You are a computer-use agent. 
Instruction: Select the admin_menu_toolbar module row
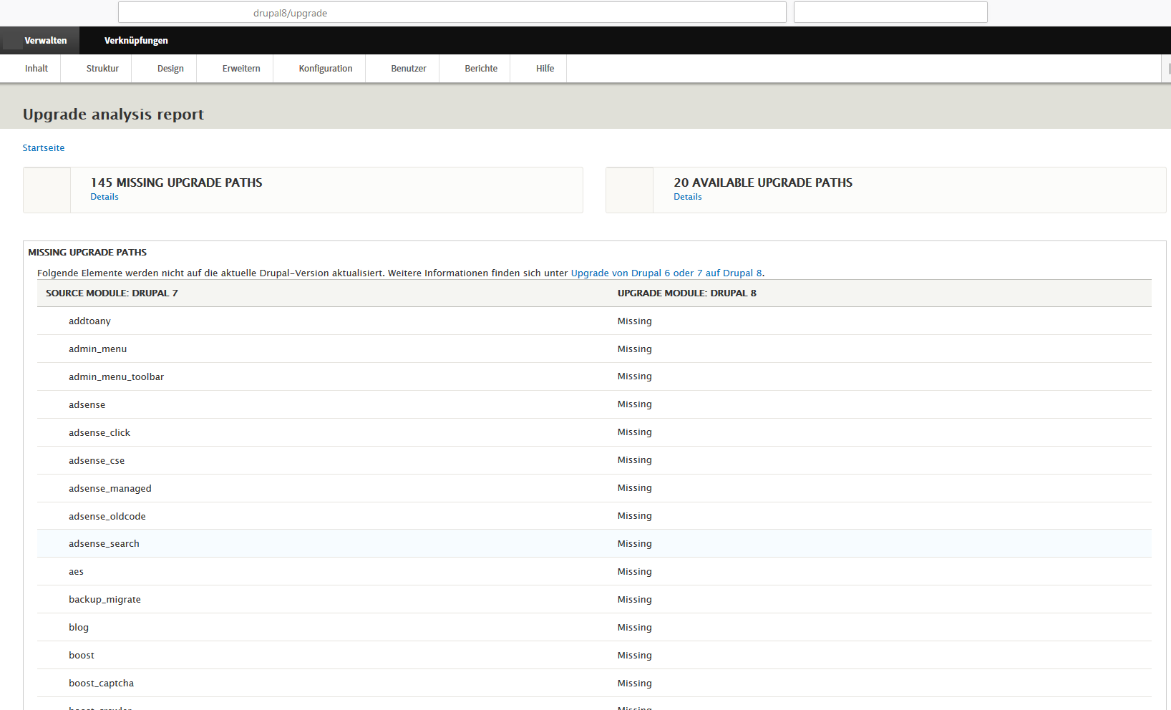click(594, 376)
